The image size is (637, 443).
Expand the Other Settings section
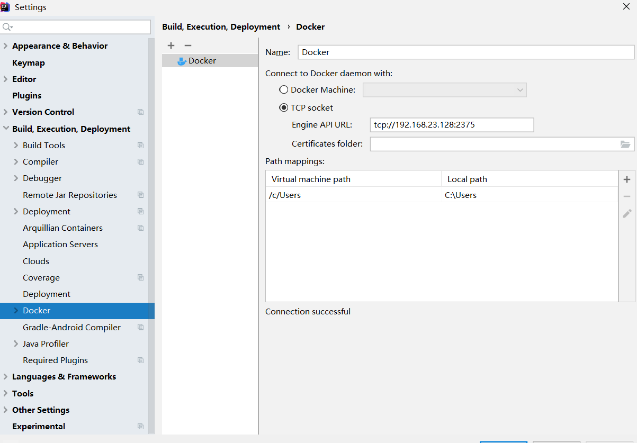tap(5, 410)
